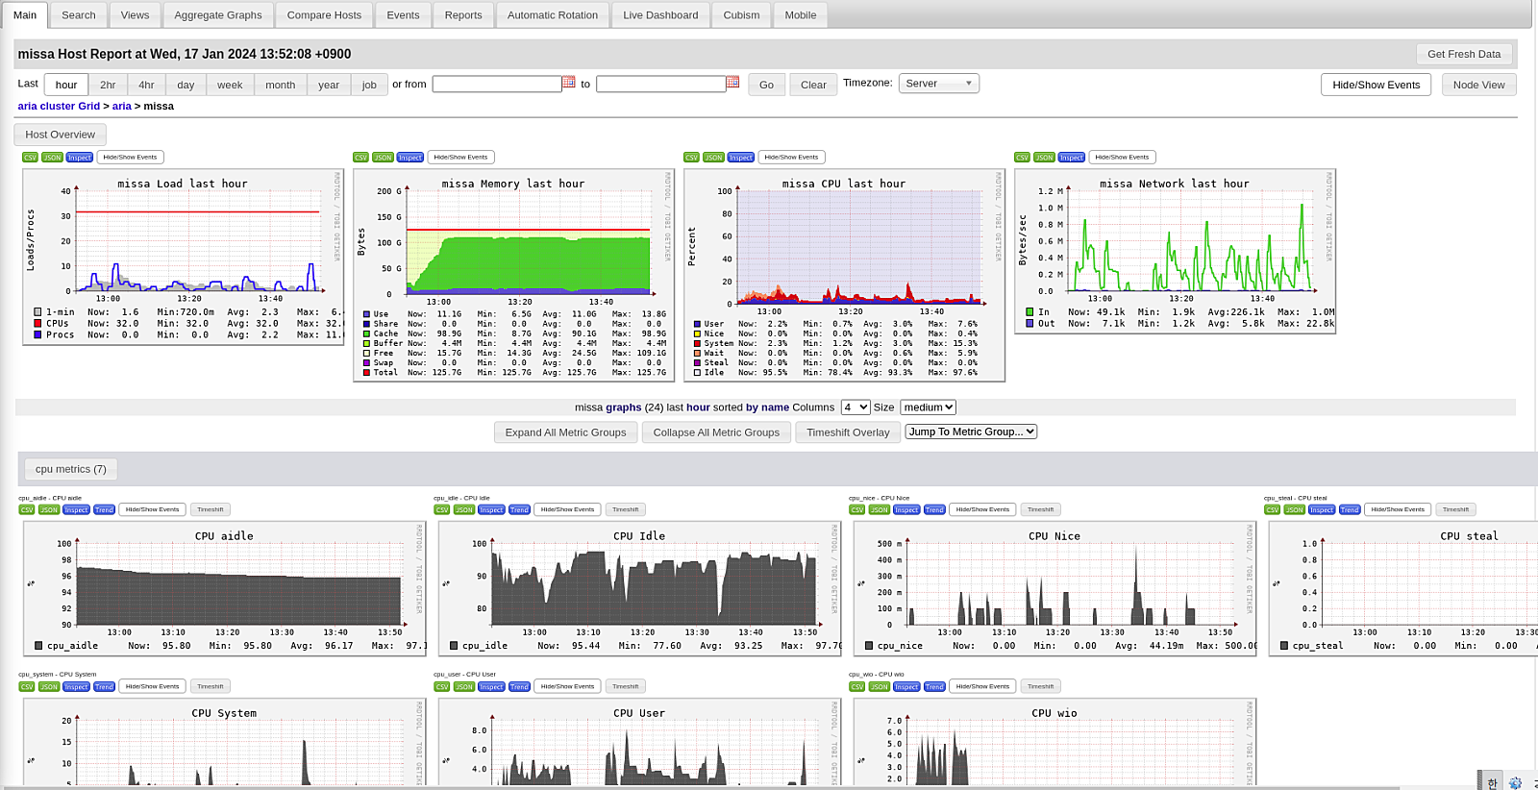Export the Load graph as CSV
The image size is (1538, 790).
30,158
